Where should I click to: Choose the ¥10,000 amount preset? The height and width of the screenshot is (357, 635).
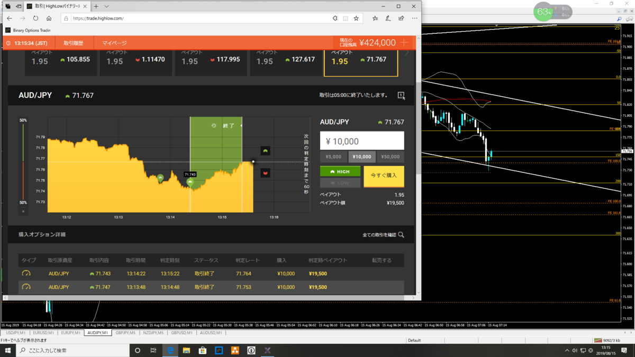point(362,157)
